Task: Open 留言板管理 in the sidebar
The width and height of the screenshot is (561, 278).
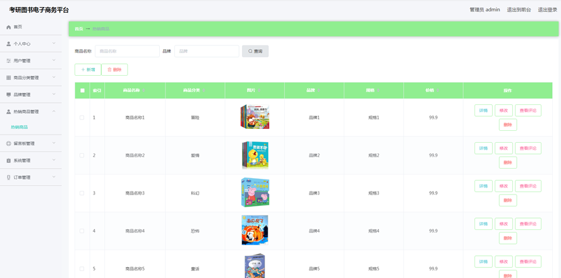Action: pos(31,143)
